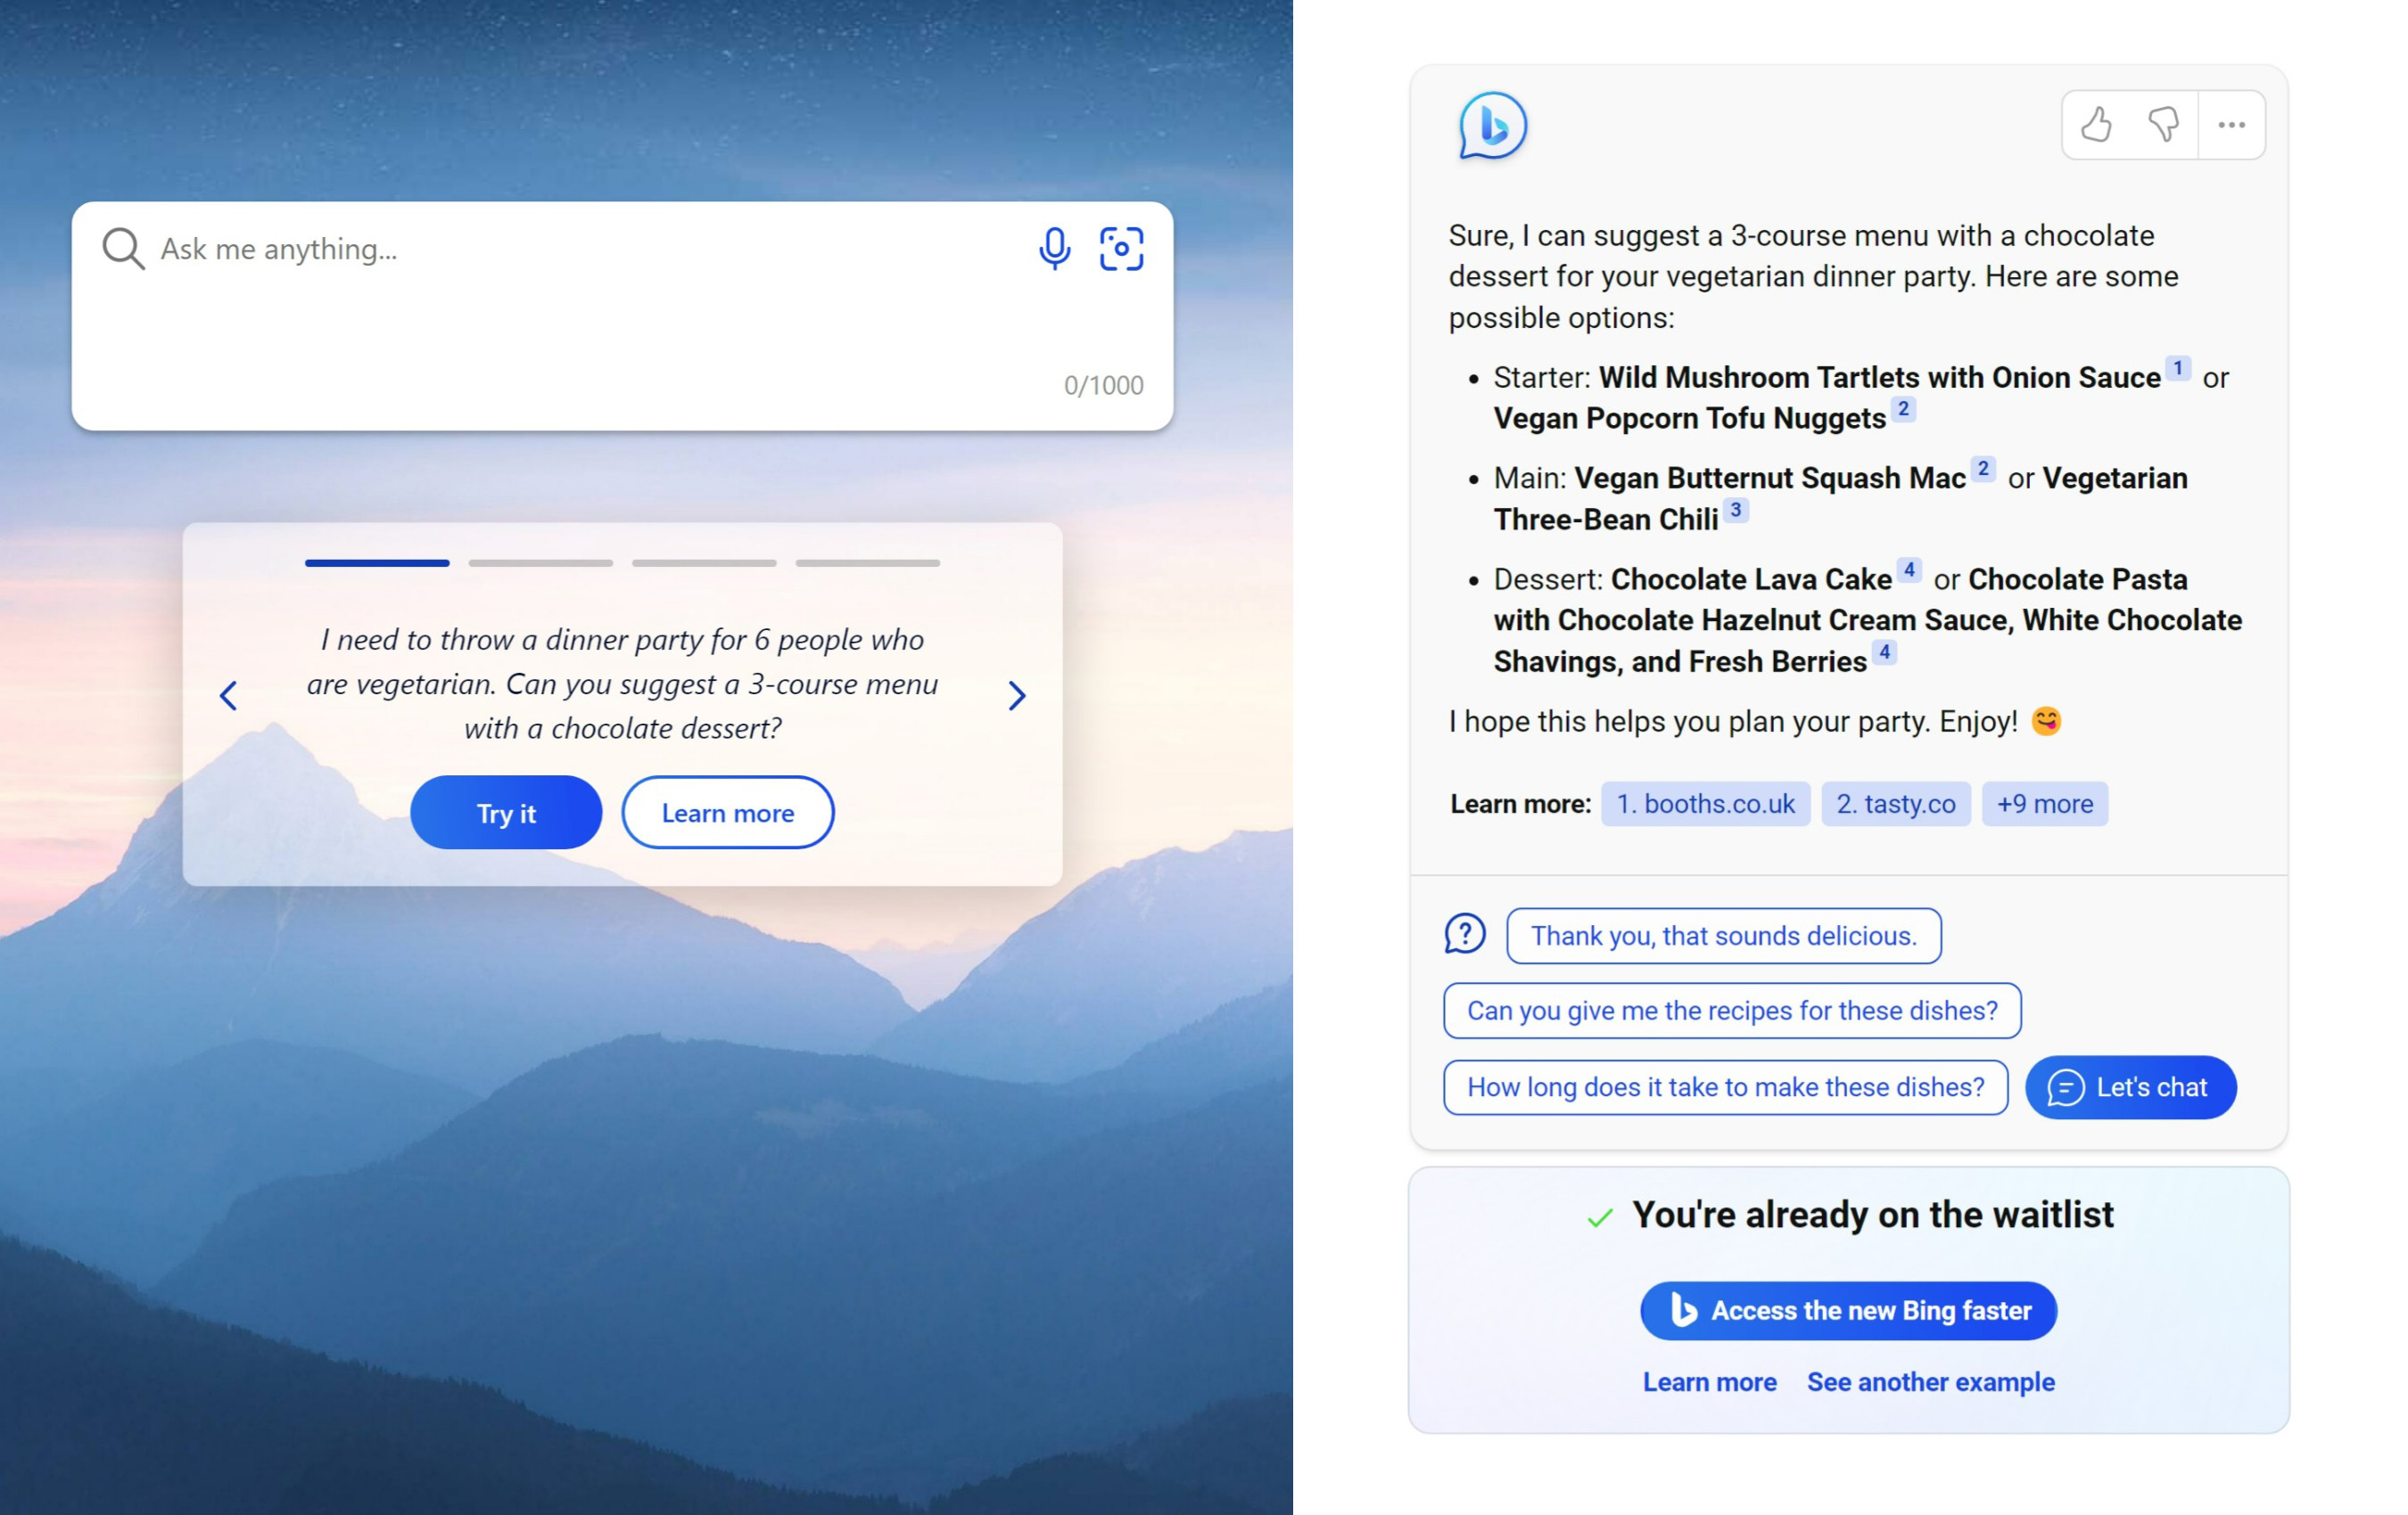Expand the +9 more sources

2043,803
